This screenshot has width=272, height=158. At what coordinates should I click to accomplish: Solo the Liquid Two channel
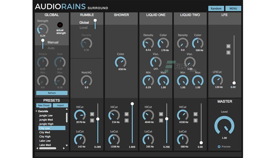[x=195, y=120]
